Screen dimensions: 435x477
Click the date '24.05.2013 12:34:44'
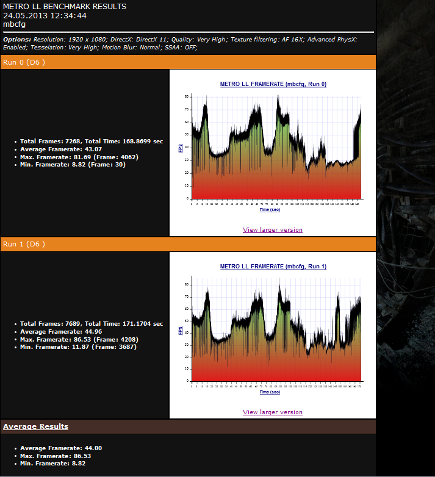45,15
